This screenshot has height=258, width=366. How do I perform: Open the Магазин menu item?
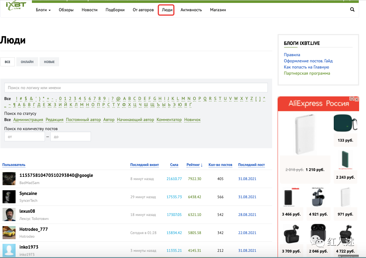pyautogui.click(x=218, y=10)
